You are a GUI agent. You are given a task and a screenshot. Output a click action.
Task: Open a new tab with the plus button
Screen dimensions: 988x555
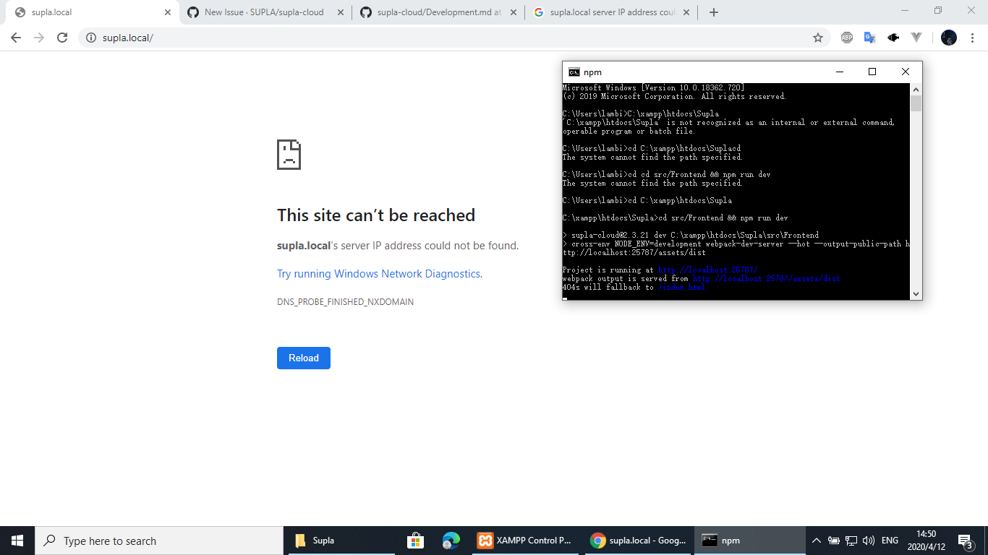(714, 12)
